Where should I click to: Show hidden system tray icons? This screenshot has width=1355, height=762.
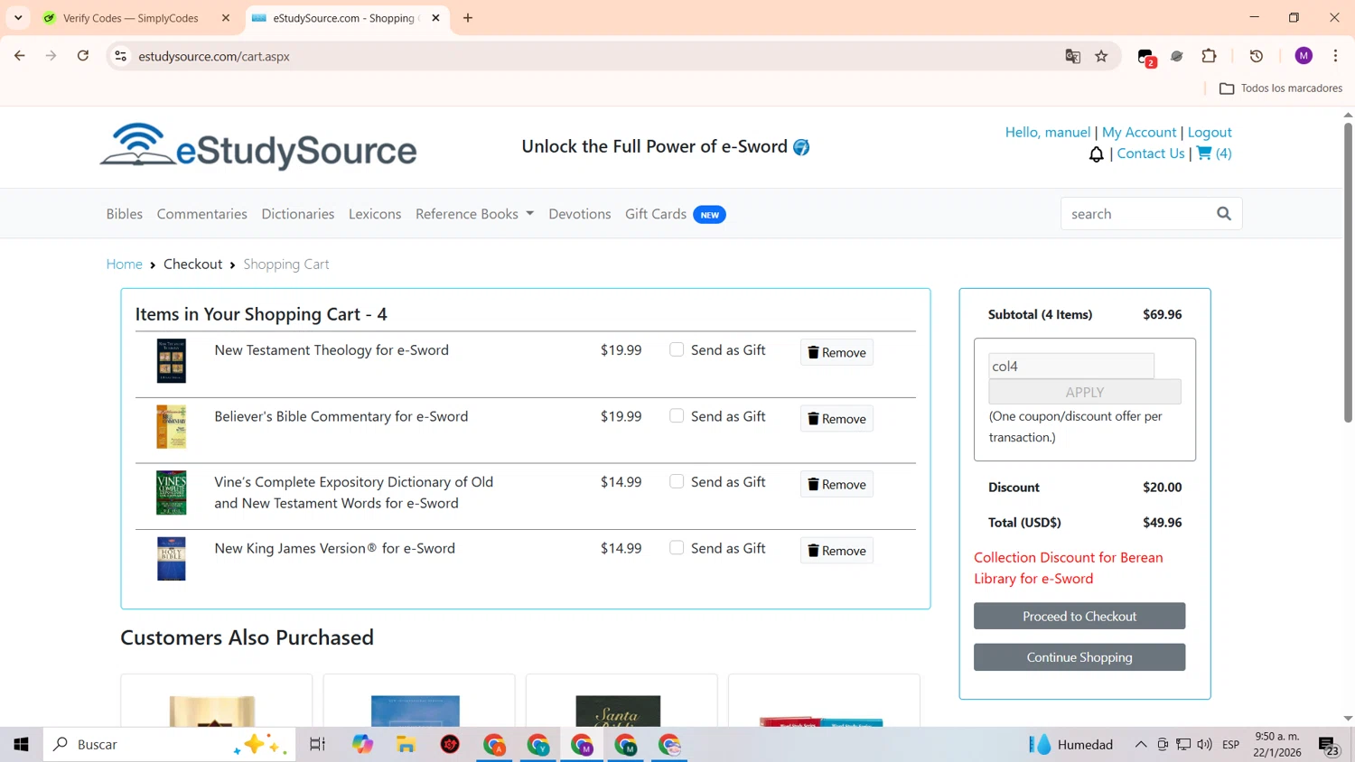coord(1141,745)
